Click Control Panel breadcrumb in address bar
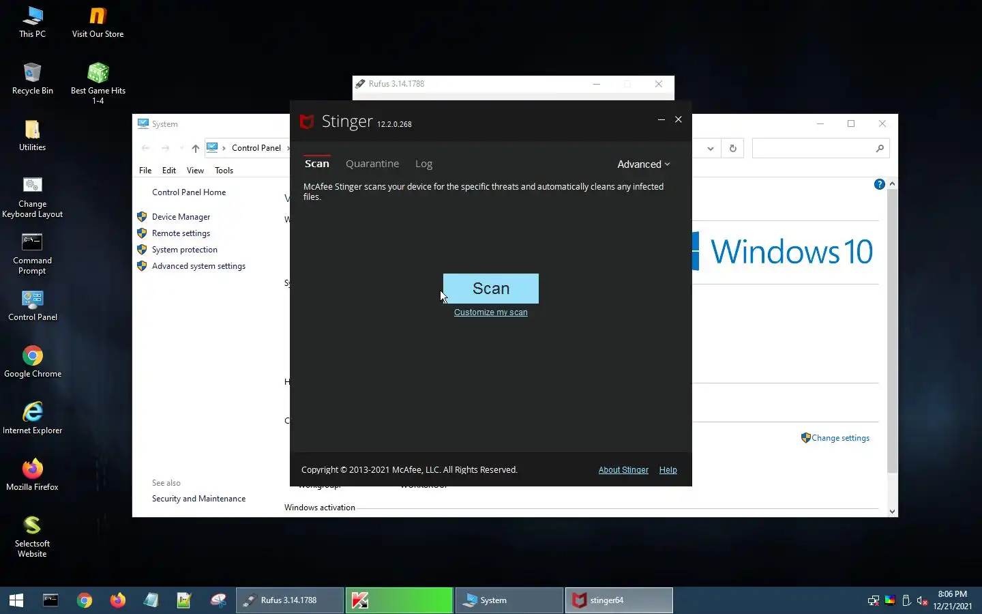Viewport: 982px width, 614px height. tap(256, 148)
